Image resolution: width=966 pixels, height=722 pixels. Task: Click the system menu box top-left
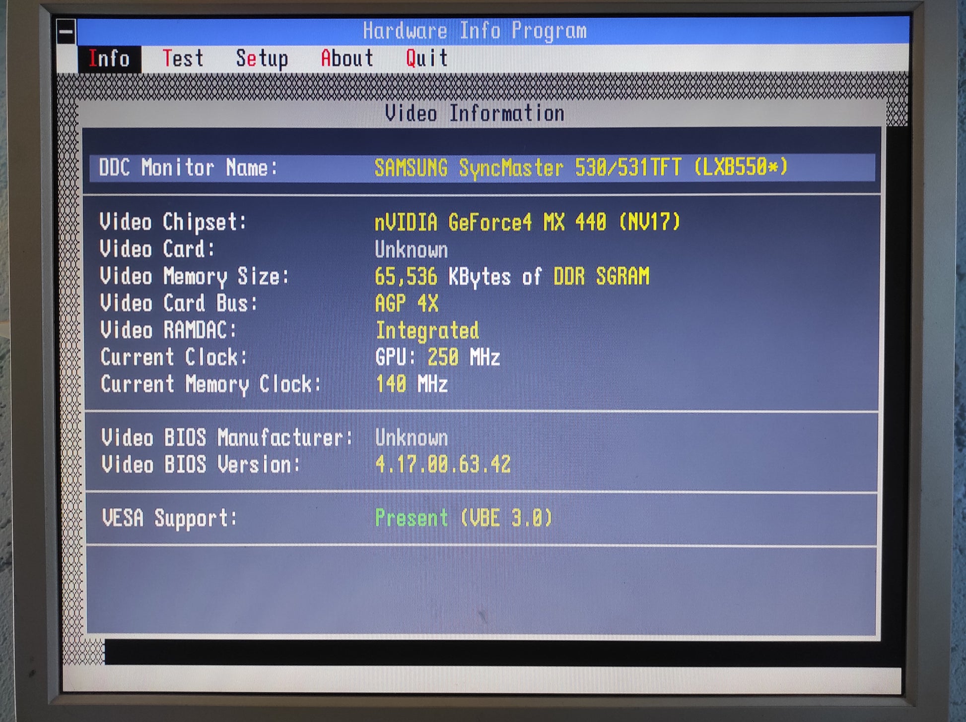pyautogui.click(x=66, y=33)
